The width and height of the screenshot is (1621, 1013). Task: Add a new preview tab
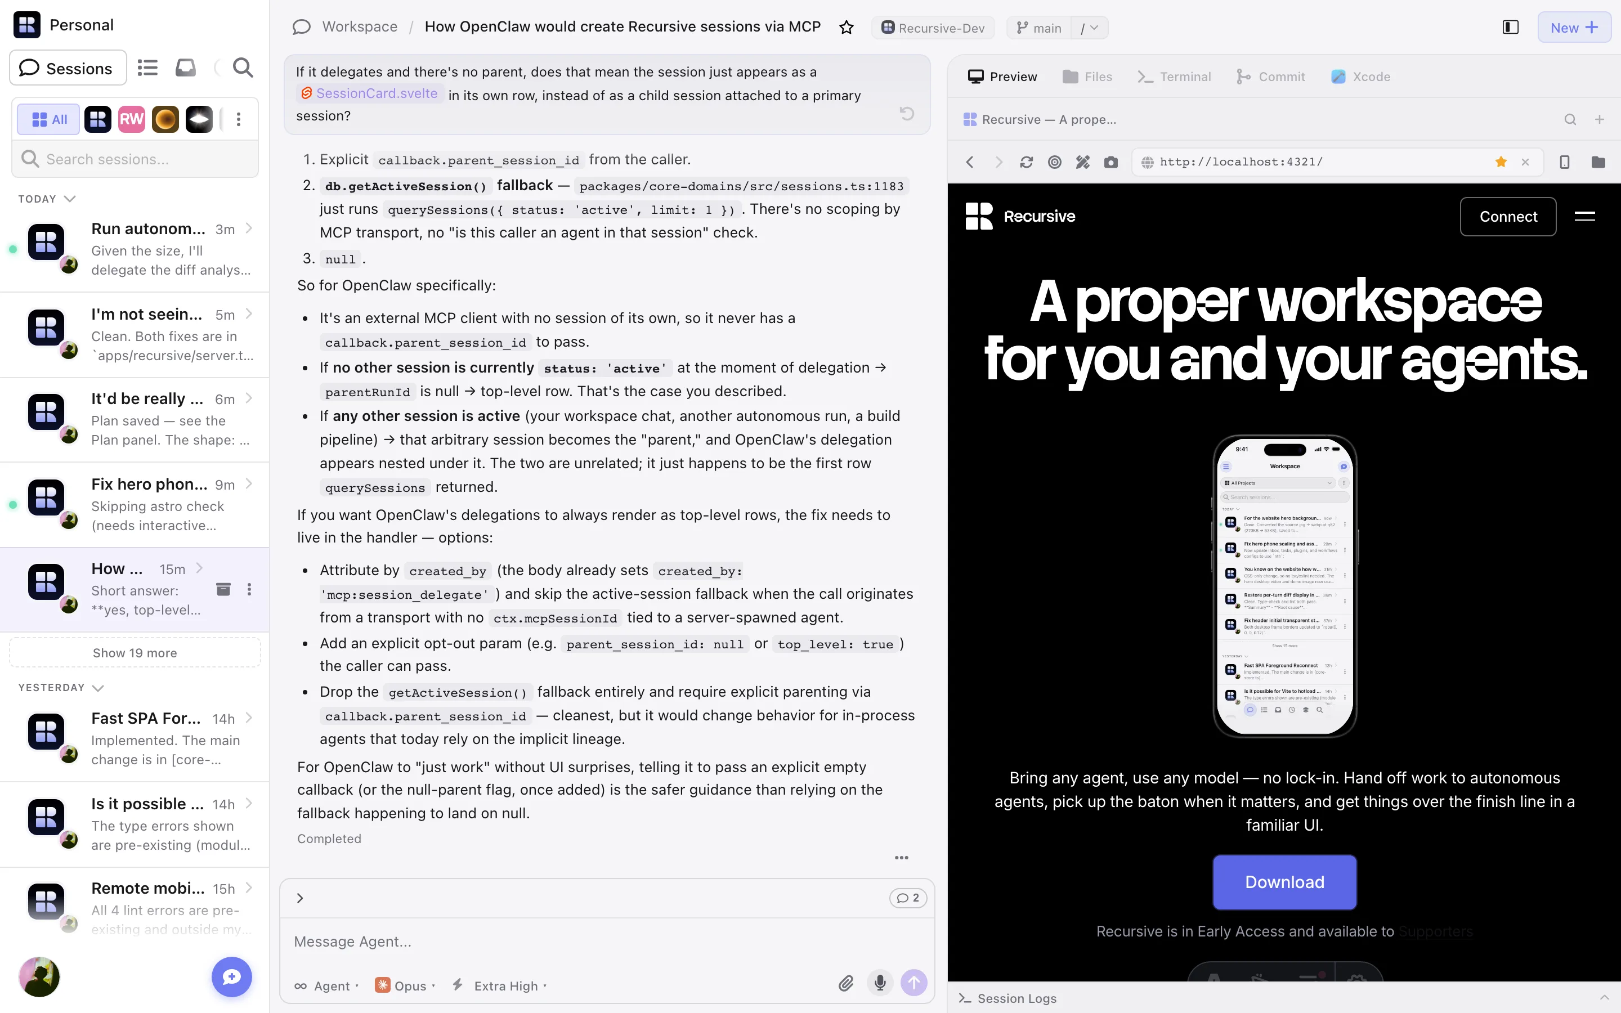pos(1600,119)
